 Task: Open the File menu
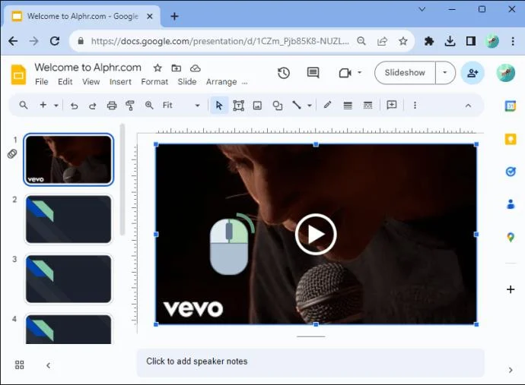[42, 82]
